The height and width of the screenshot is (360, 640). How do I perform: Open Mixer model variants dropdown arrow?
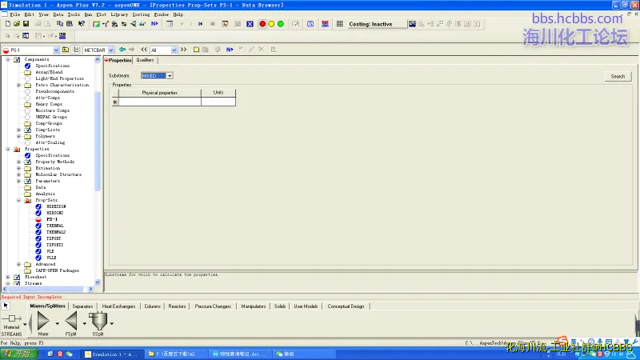57,324
